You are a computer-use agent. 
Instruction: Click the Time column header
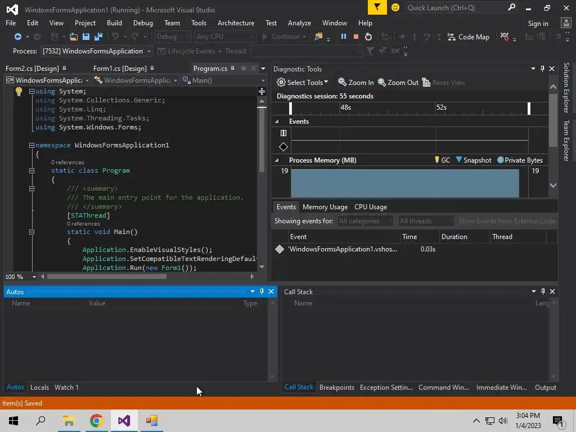(420, 237)
